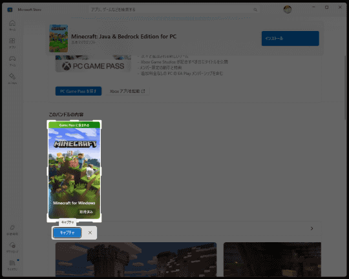Image resolution: width=349 pixels, height=279 pixels.
Task: Open the Home section in the sidebar
Action: pyautogui.click(x=12, y=25)
